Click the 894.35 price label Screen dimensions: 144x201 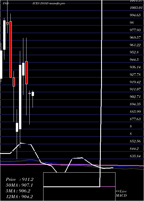click(135, 104)
